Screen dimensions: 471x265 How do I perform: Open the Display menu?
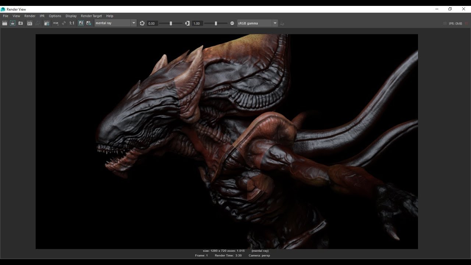[x=71, y=16]
